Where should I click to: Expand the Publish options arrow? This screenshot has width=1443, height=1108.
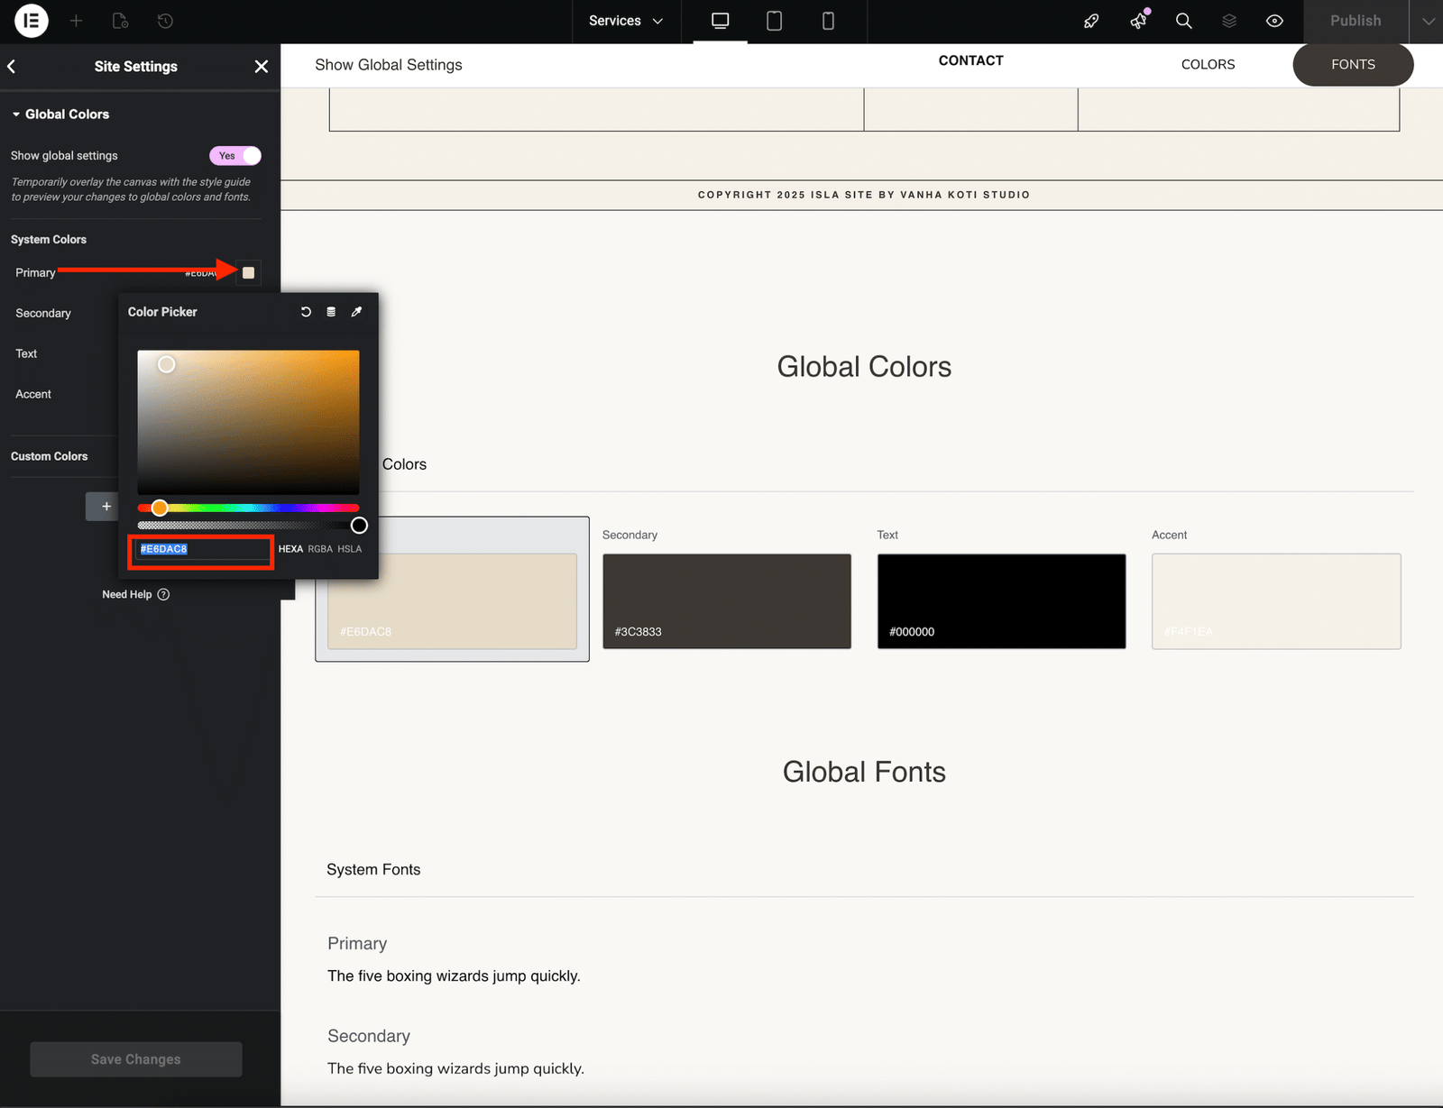point(1428,21)
